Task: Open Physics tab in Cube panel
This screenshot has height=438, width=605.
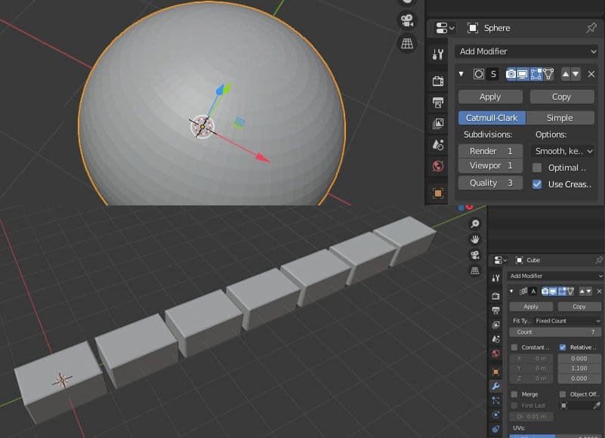Action: coord(495,415)
